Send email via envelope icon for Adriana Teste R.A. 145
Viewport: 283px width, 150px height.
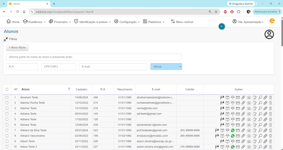(238, 114)
